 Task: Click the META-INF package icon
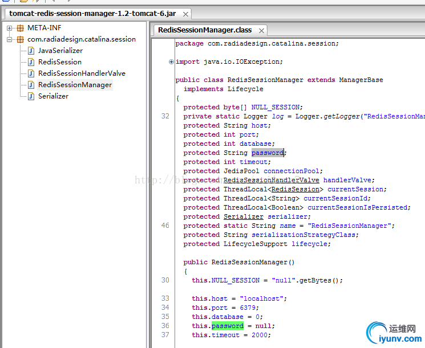[x=20, y=28]
